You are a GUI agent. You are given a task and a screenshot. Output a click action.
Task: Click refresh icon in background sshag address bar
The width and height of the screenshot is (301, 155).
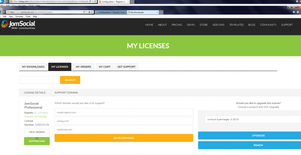point(95,2)
